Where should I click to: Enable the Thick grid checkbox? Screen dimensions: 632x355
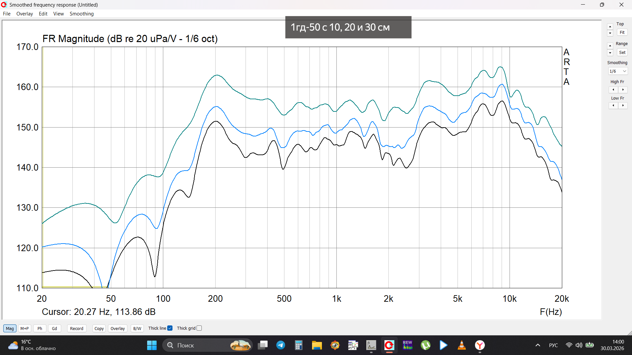click(199, 328)
